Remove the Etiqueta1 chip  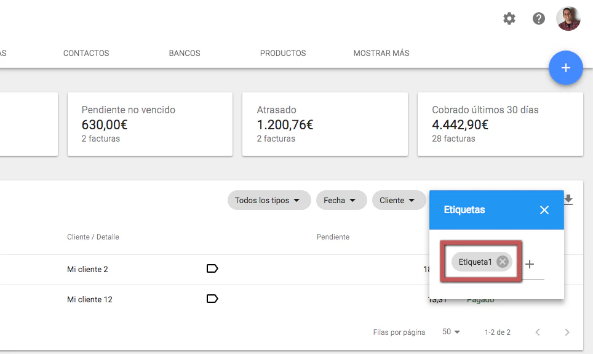(x=503, y=262)
